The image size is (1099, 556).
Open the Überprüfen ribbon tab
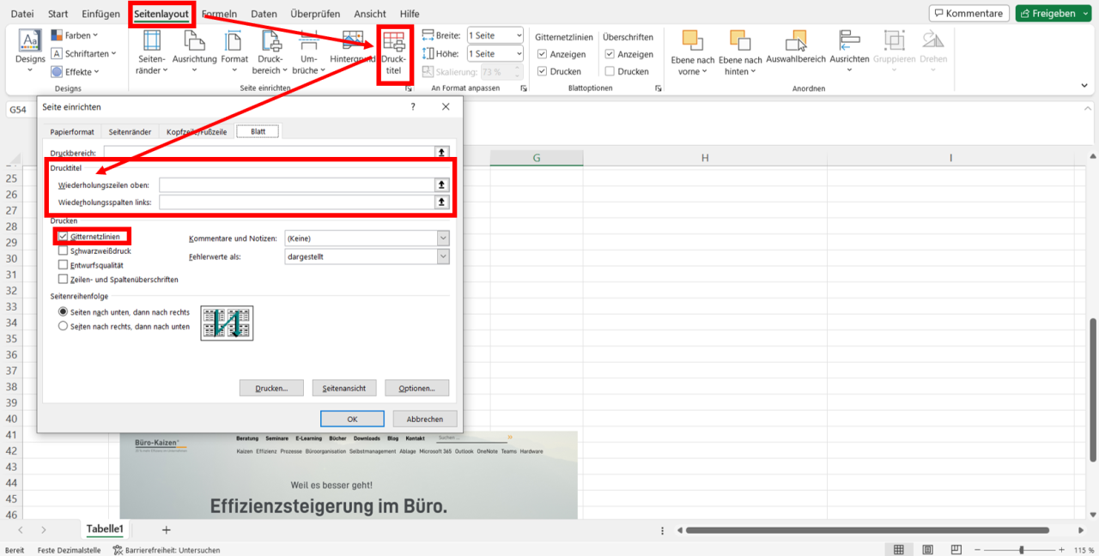(316, 13)
